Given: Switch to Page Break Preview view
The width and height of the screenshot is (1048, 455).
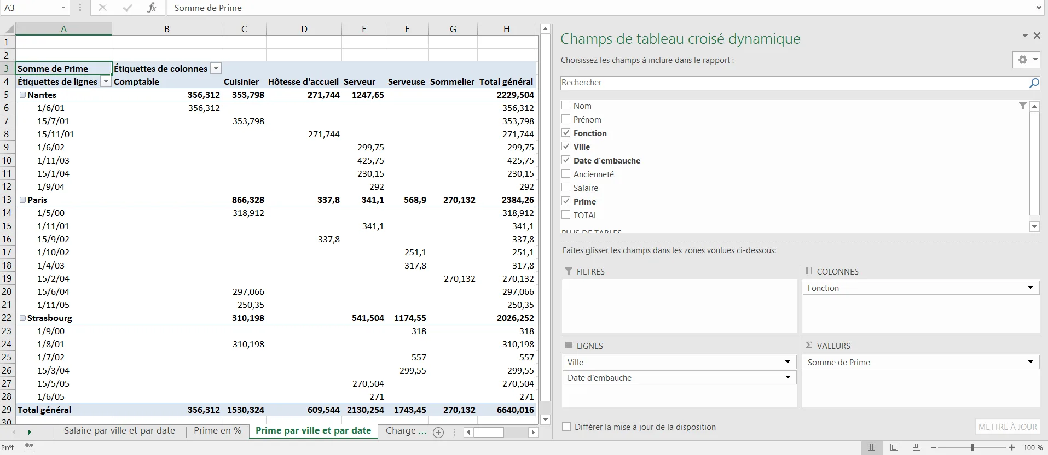Looking at the screenshot, I should (917, 447).
